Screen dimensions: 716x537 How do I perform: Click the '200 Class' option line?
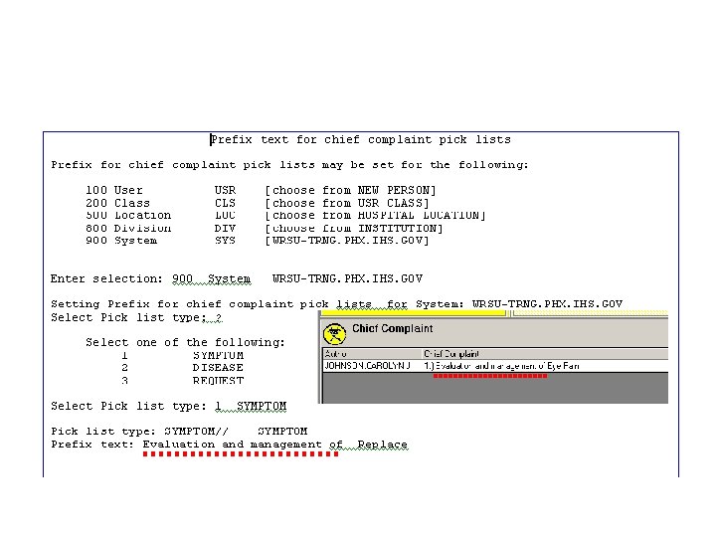point(117,203)
